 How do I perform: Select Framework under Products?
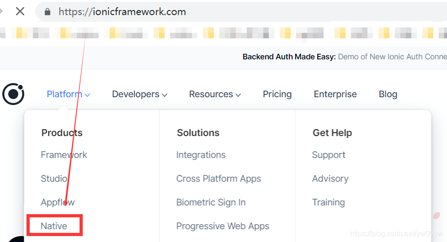[x=64, y=155]
